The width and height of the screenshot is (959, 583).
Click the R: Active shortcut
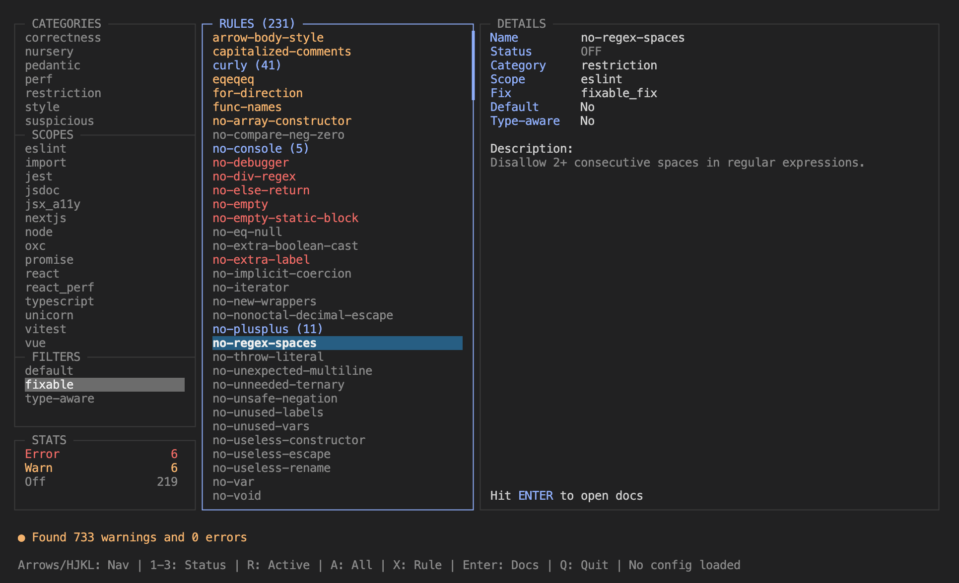click(x=278, y=565)
